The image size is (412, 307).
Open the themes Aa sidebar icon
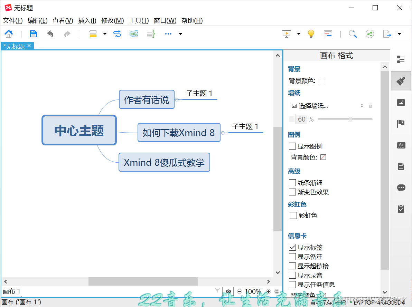401,145
